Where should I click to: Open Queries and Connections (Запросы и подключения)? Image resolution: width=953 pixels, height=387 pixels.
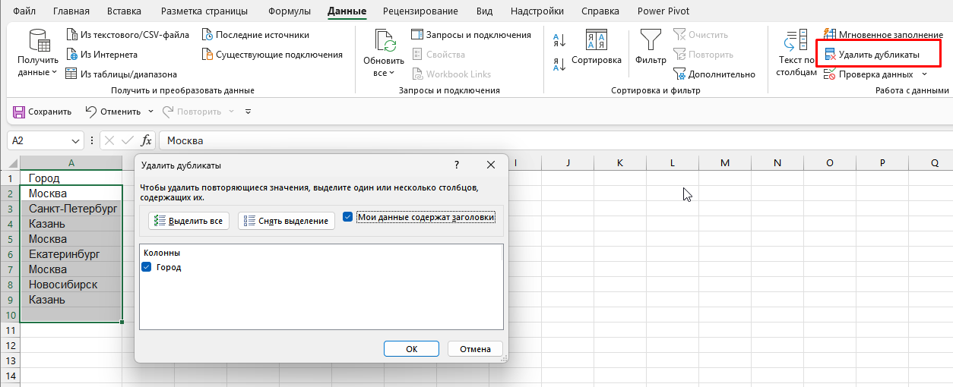pyautogui.click(x=470, y=35)
